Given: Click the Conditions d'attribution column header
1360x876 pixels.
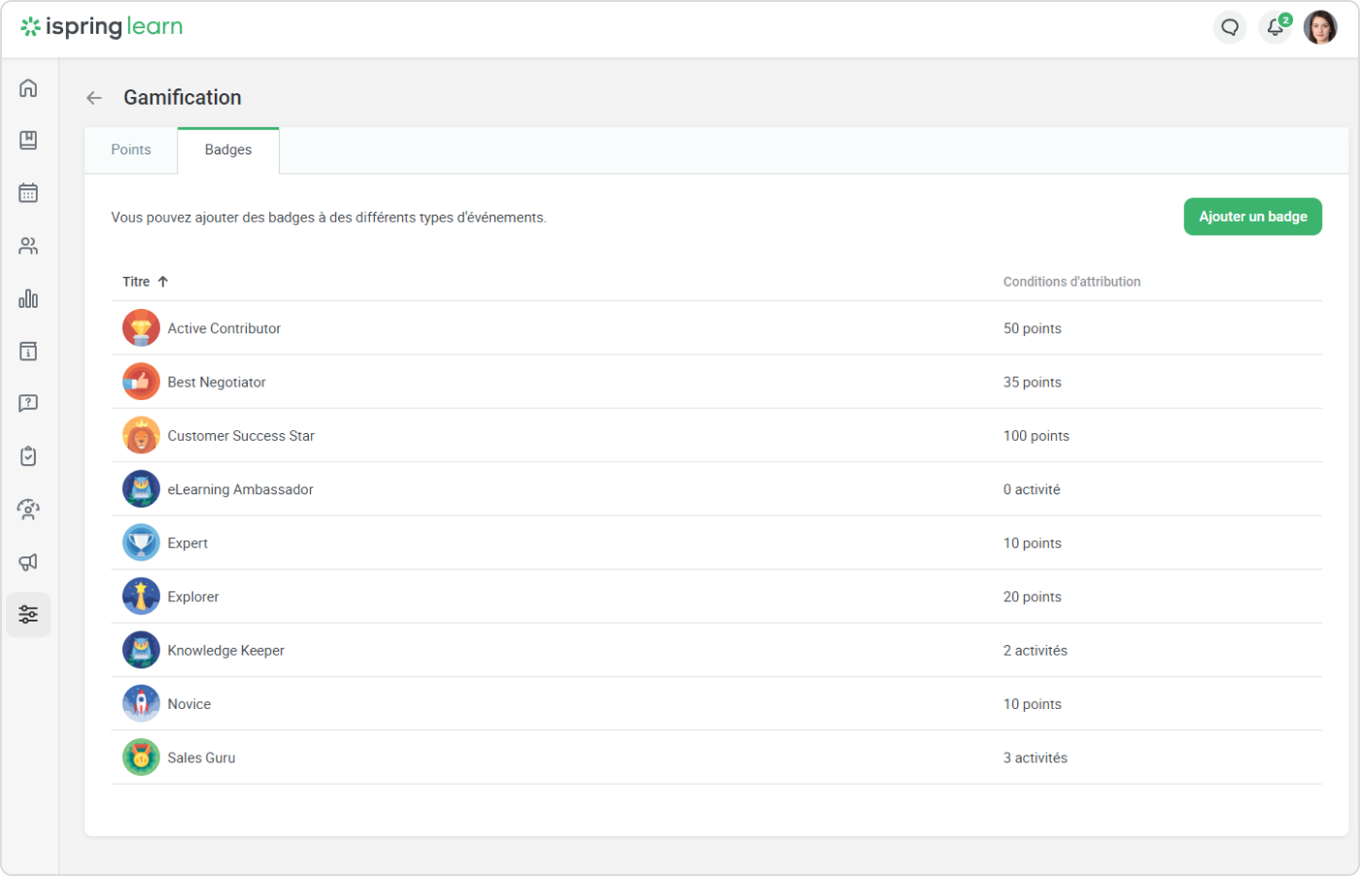Looking at the screenshot, I should [x=1071, y=282].
